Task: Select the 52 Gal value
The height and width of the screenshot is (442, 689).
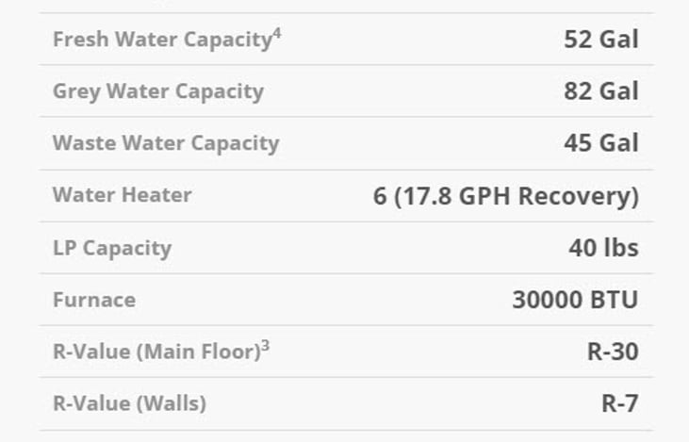Action: pos(600,40)
